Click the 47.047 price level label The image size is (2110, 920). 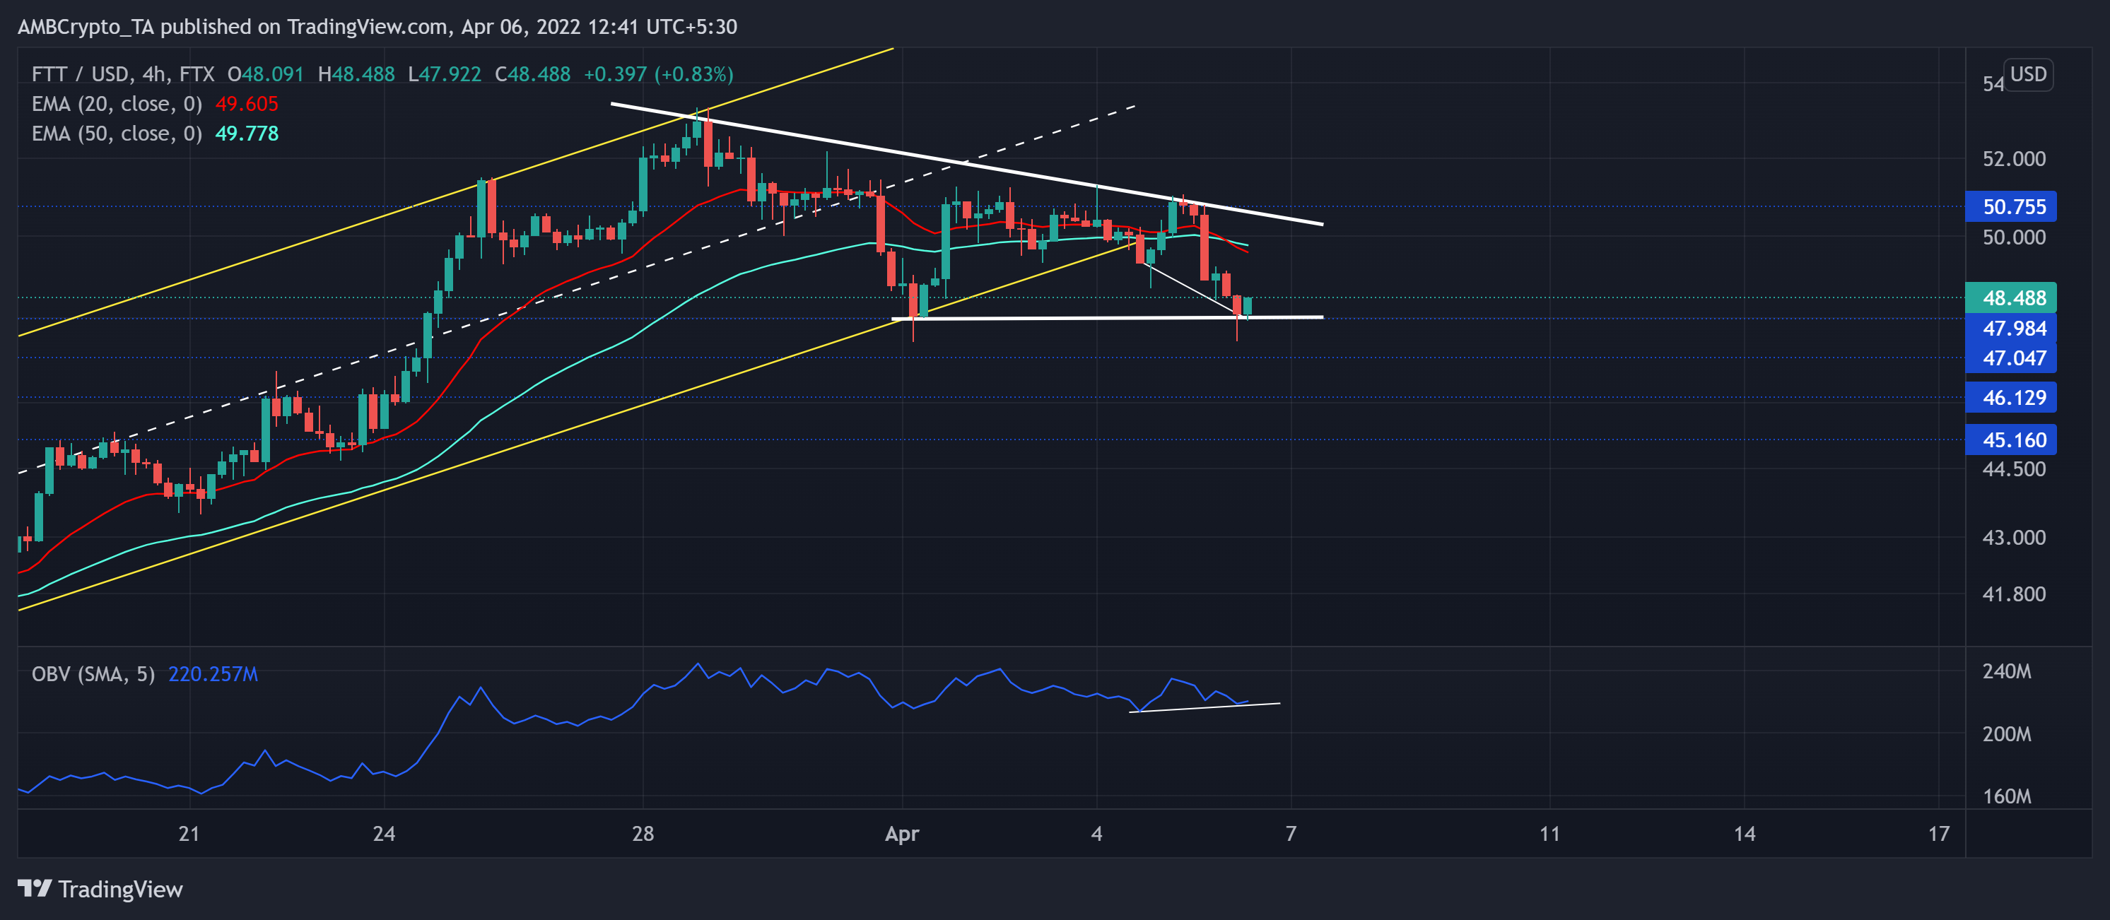[x=2011, y=358]
